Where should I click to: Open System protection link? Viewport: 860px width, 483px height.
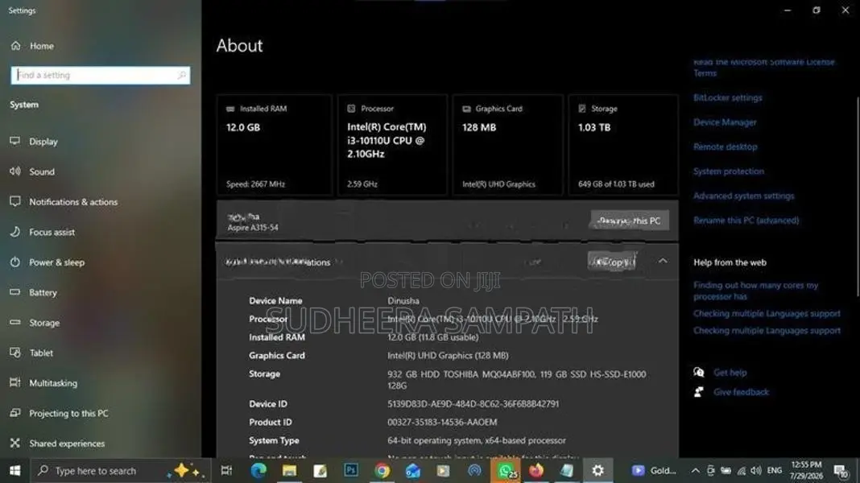click(729, 171)
